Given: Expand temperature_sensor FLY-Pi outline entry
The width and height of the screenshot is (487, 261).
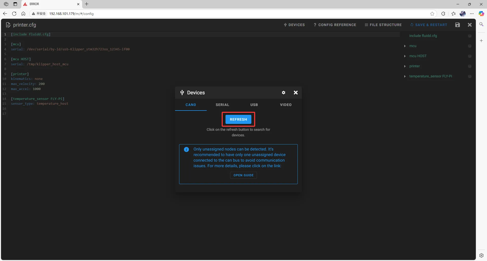Looking at the screenshot, I should coord(405,76).
